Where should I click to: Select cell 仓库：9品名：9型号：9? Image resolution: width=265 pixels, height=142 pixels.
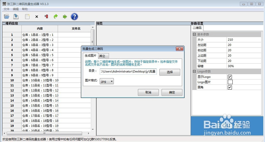click(x=40, y=75)
